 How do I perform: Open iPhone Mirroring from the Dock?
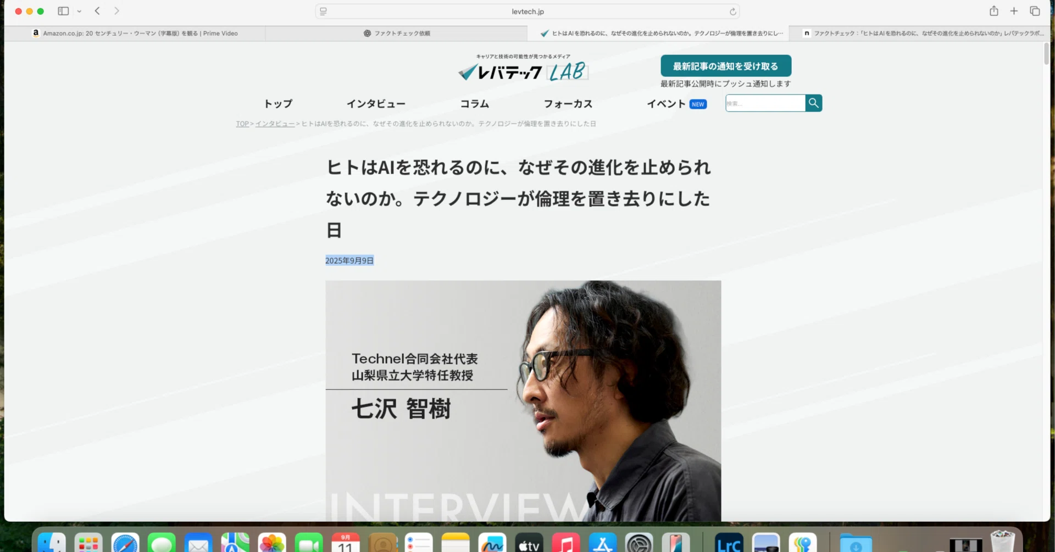tap(676, 543)
